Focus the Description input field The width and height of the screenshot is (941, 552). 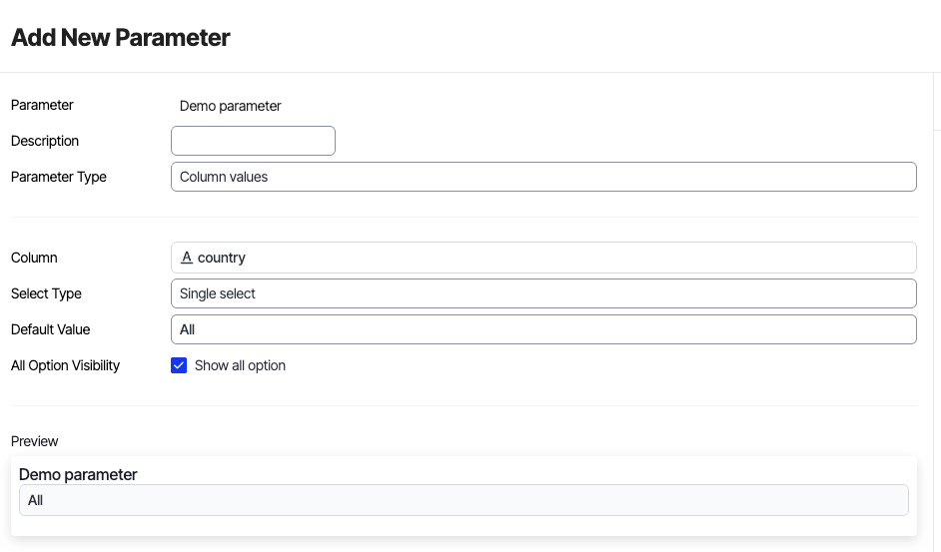(253, 141)
